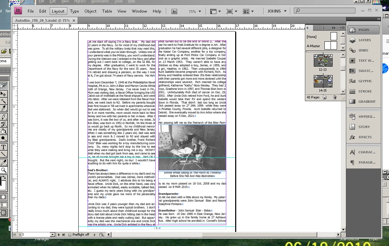Open the File menu
389x246 pixels.
[31, 11]
